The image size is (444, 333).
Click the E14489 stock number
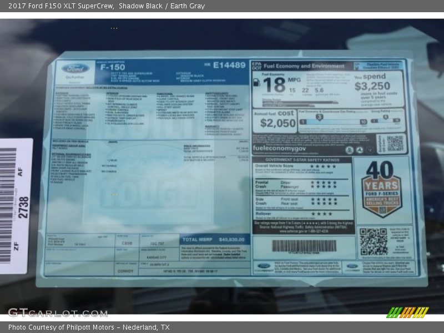click(229, 65)
